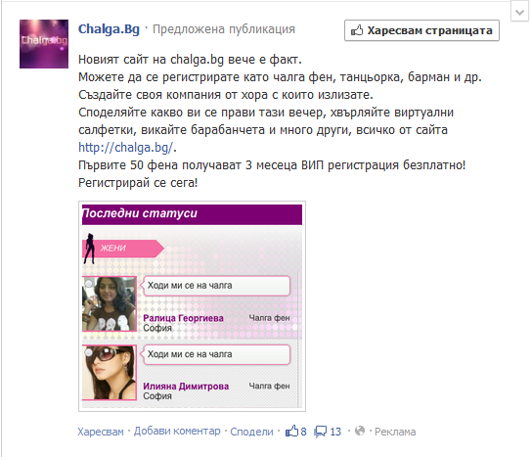
Task: Click the ЖЕНИ pink tag in preview
Action: (123, 249)
